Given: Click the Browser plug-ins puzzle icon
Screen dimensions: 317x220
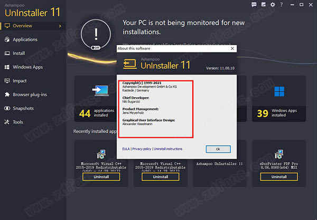Looking at the screenshot, I should 7,94.
